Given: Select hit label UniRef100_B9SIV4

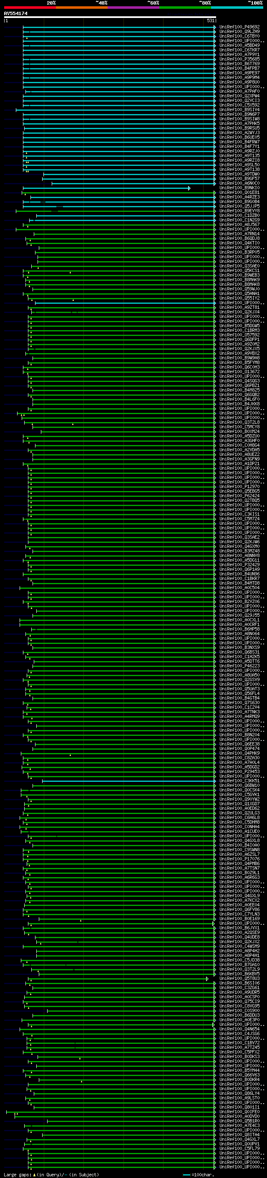Looking at the screenshot, I should tap(239, 110).
